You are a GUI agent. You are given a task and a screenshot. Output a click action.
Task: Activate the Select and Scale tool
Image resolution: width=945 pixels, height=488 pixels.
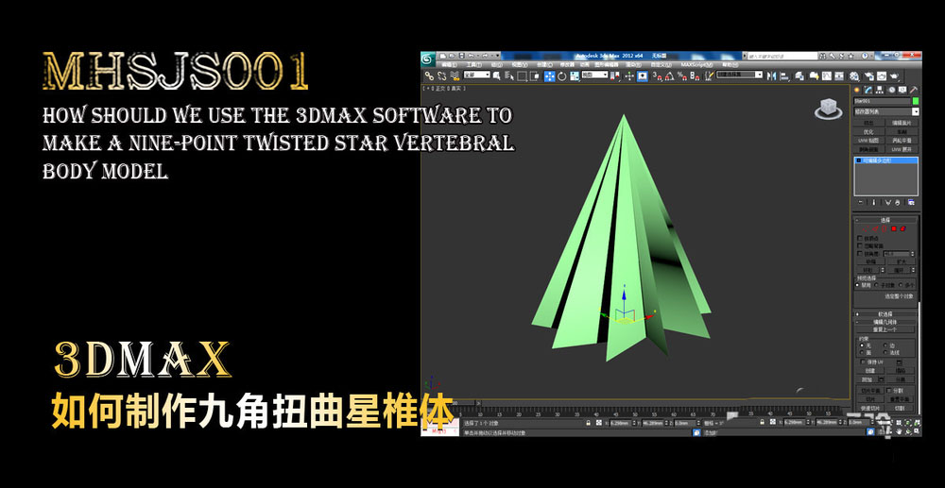pos(575,76)
